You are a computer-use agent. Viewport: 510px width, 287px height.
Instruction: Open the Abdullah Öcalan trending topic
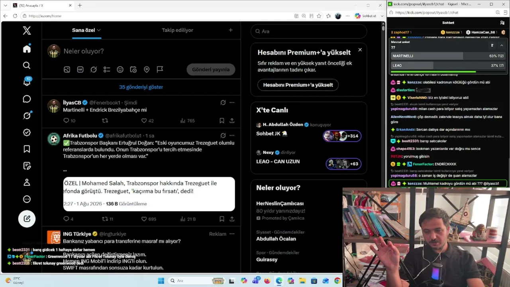point(276,239)
